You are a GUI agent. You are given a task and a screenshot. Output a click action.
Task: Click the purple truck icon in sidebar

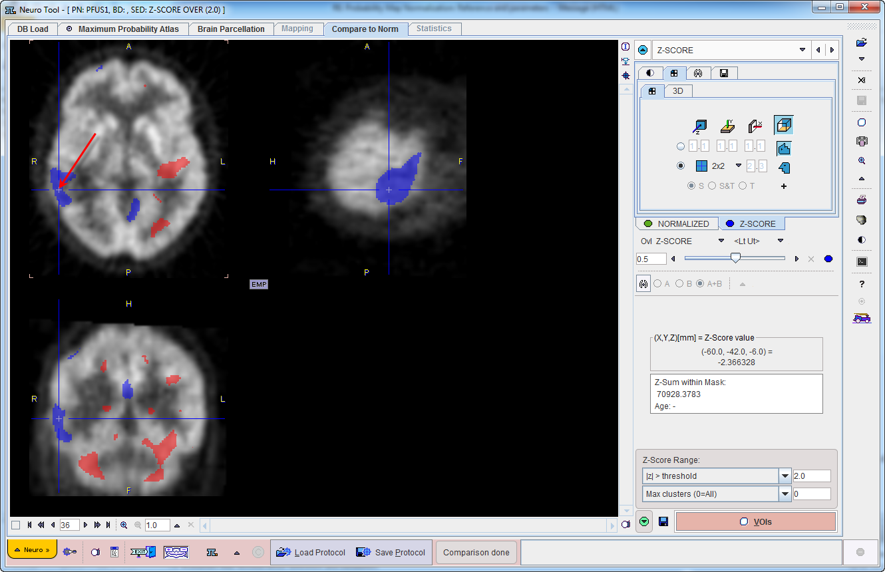[x=862, y=319]
